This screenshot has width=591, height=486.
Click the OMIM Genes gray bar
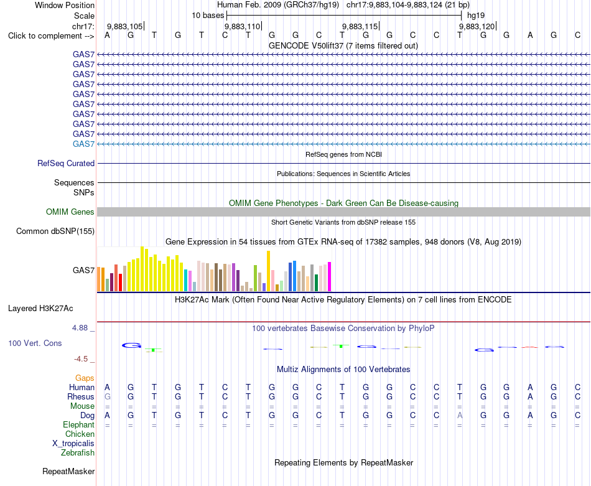click(x=343, y=212)
